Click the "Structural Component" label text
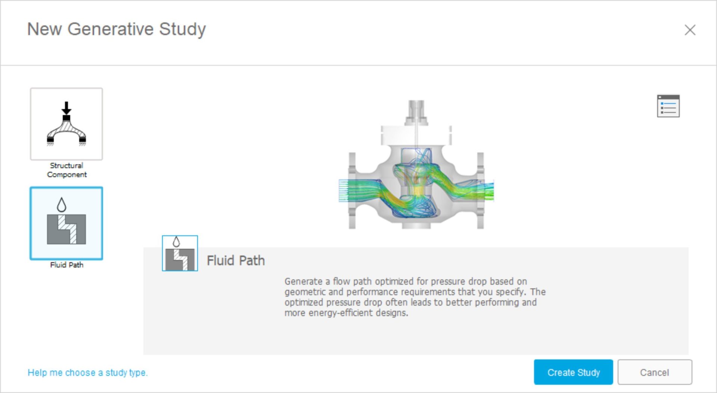 click(x=66, y=170)
